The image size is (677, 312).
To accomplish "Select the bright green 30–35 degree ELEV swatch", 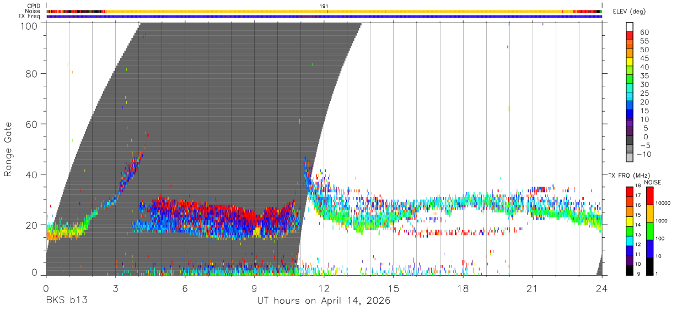I will pos(630,79).
